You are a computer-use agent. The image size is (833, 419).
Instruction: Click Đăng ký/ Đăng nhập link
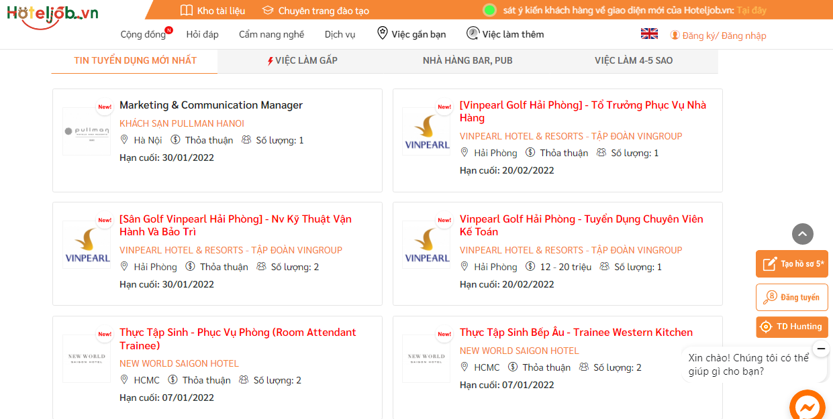pos(724,36)
